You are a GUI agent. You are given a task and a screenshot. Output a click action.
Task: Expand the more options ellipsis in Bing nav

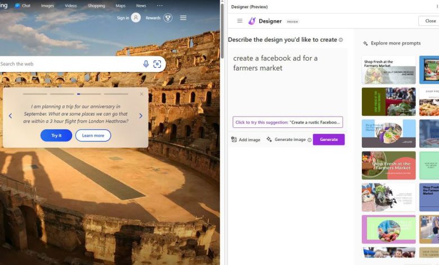160,6
